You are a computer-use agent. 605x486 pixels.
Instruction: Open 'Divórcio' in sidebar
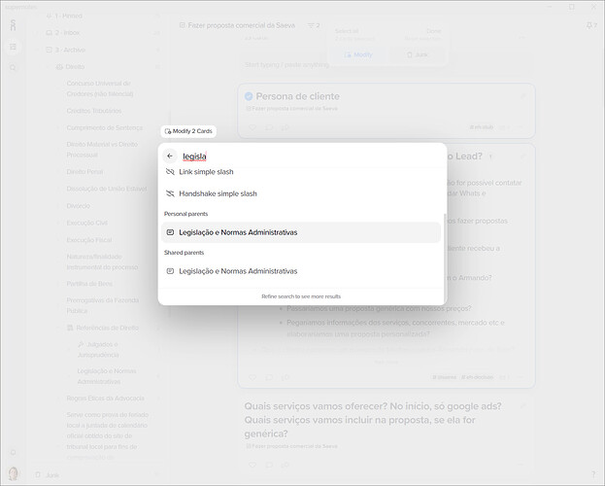[79, 206]
